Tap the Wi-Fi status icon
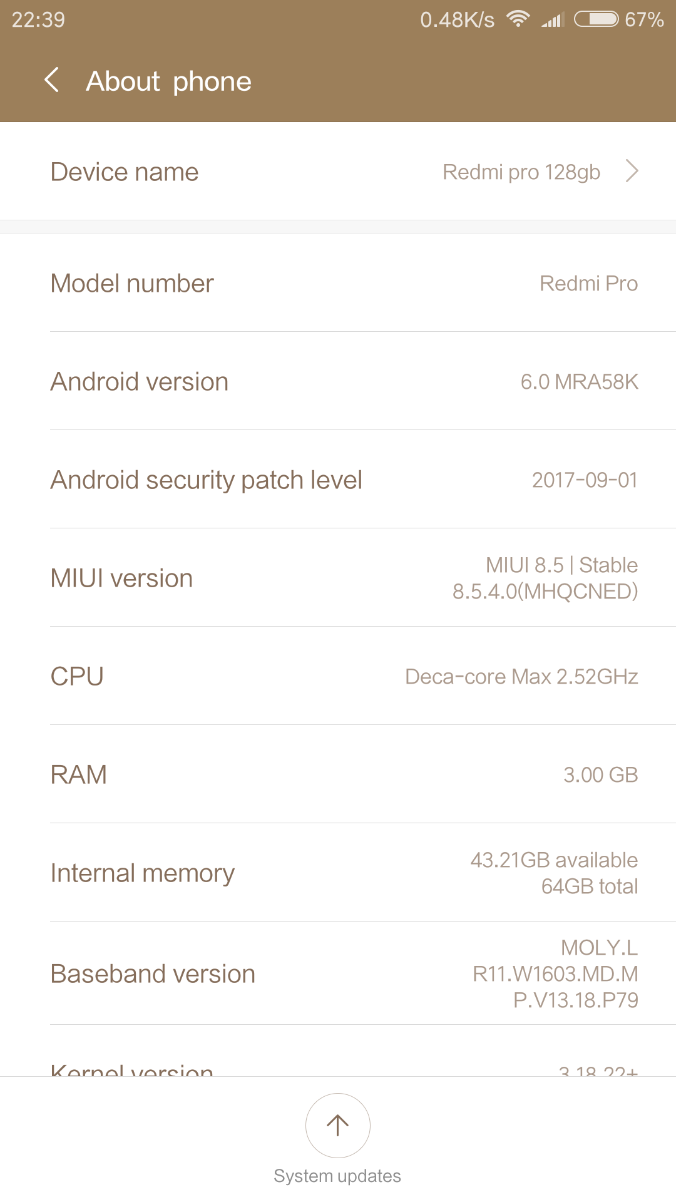Viewport: 676px width, 1202px height. pos(518,19)
